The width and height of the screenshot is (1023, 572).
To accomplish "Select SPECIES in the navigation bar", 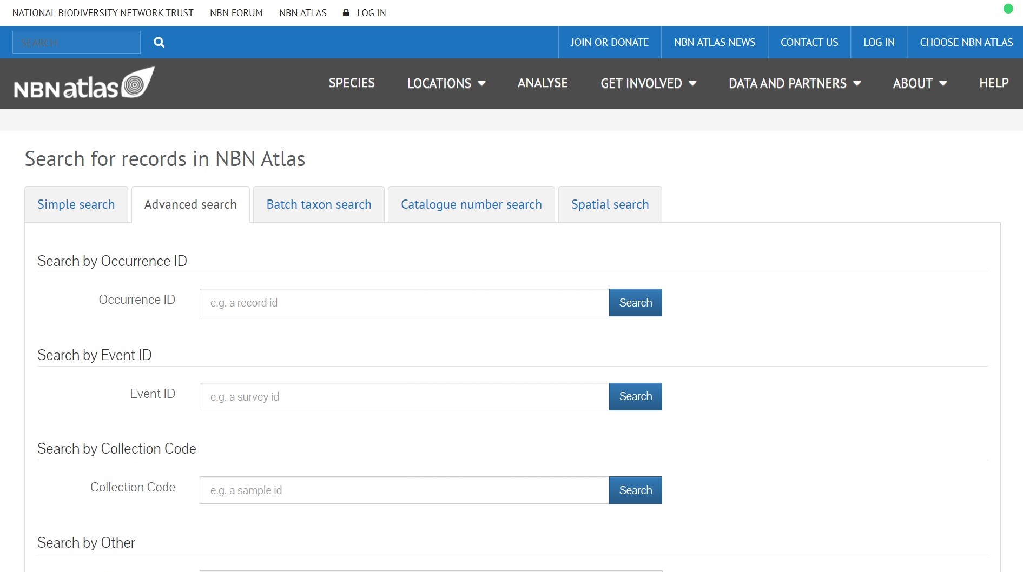I will point(351,83).
